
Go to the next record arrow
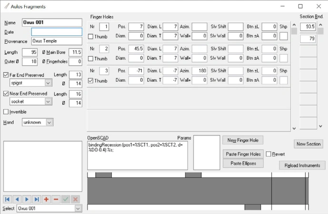(27, 199)
